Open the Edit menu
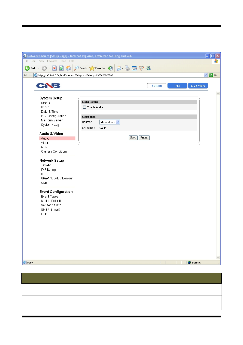The width and height of the screenshot is (243, 345). [34, 61]
